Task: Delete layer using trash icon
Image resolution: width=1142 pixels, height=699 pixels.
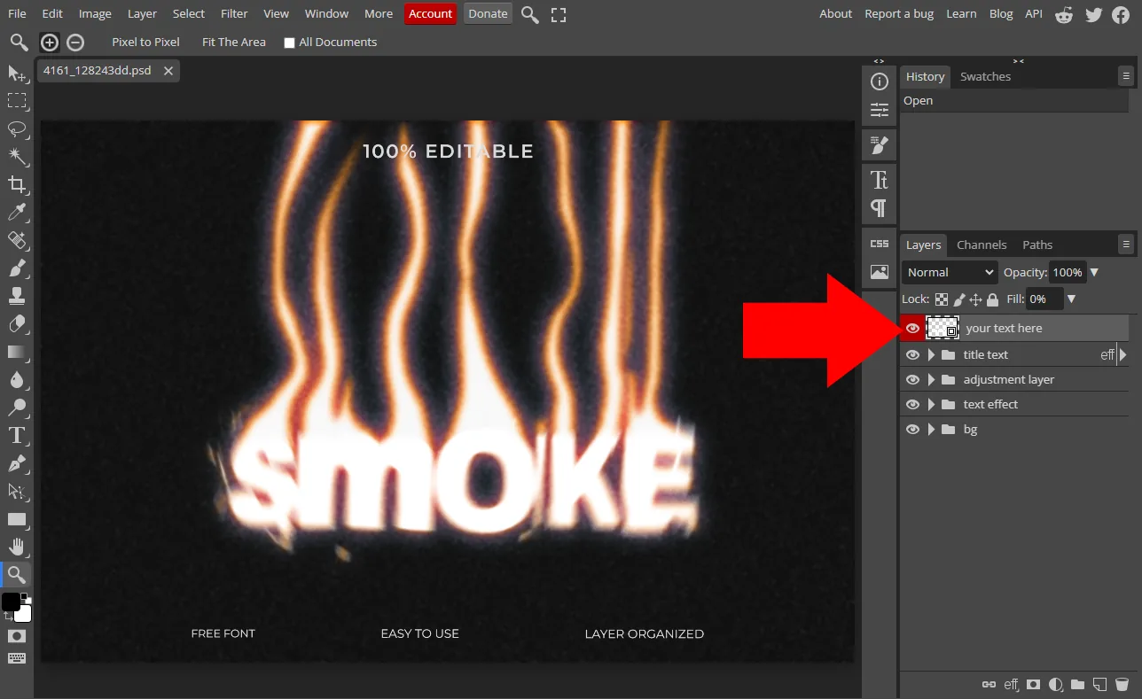Action: point(1122,684)
